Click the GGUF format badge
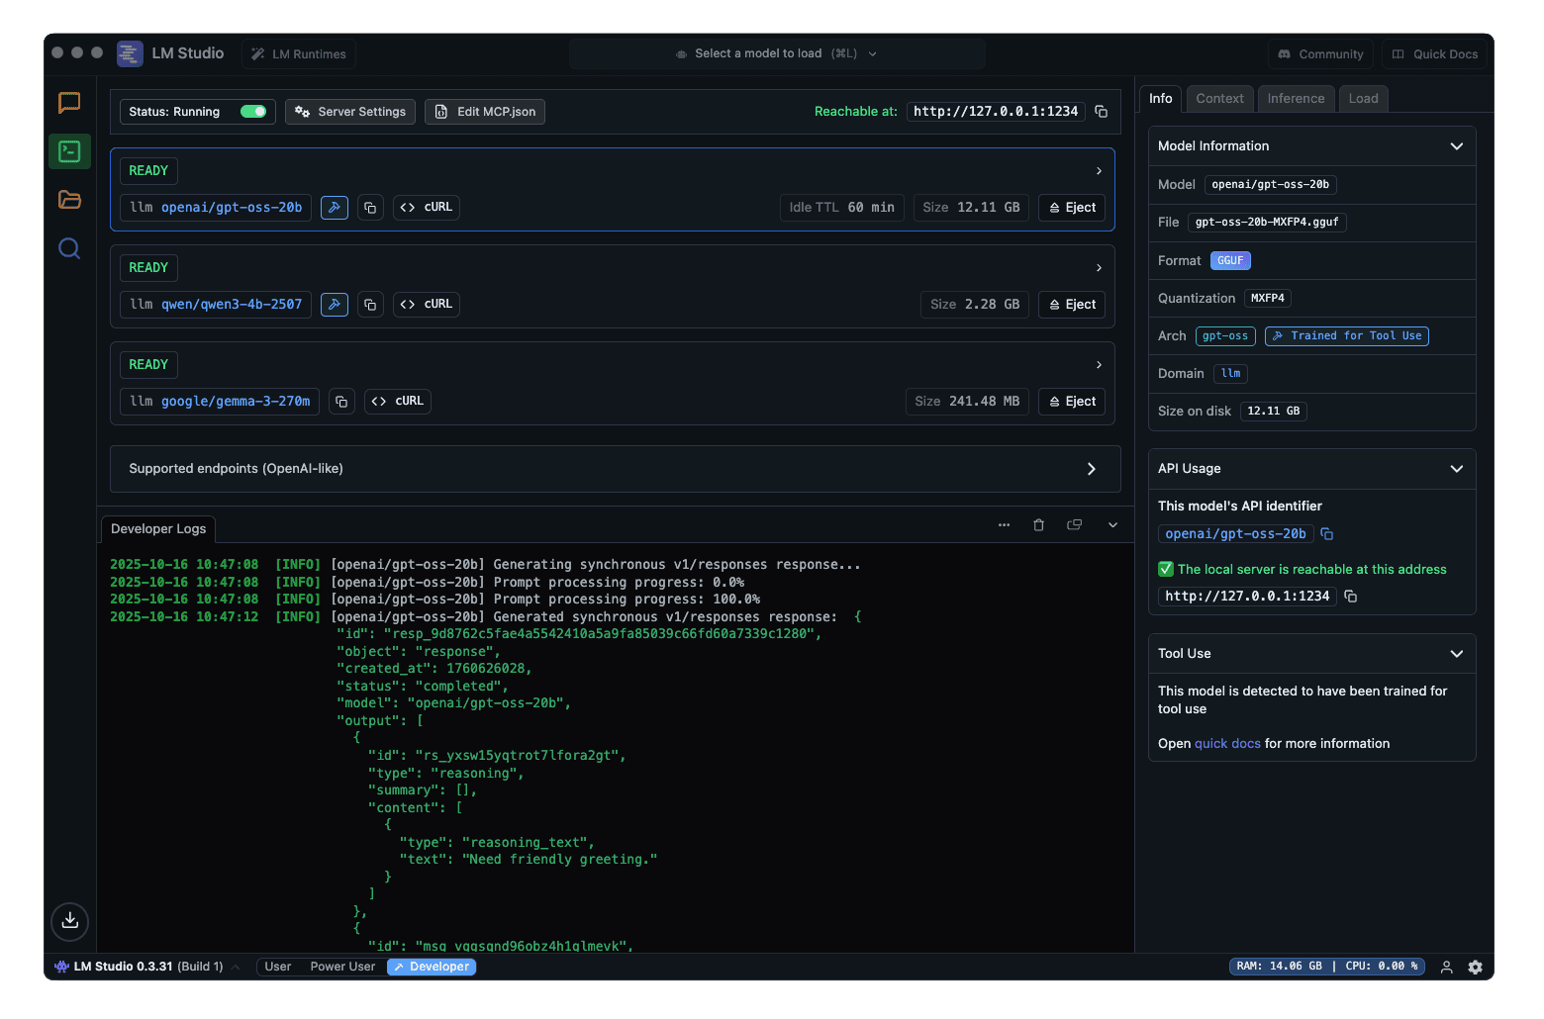Image resolution: width=1544 pixels, height=1019 pixels. (1230, 261)
